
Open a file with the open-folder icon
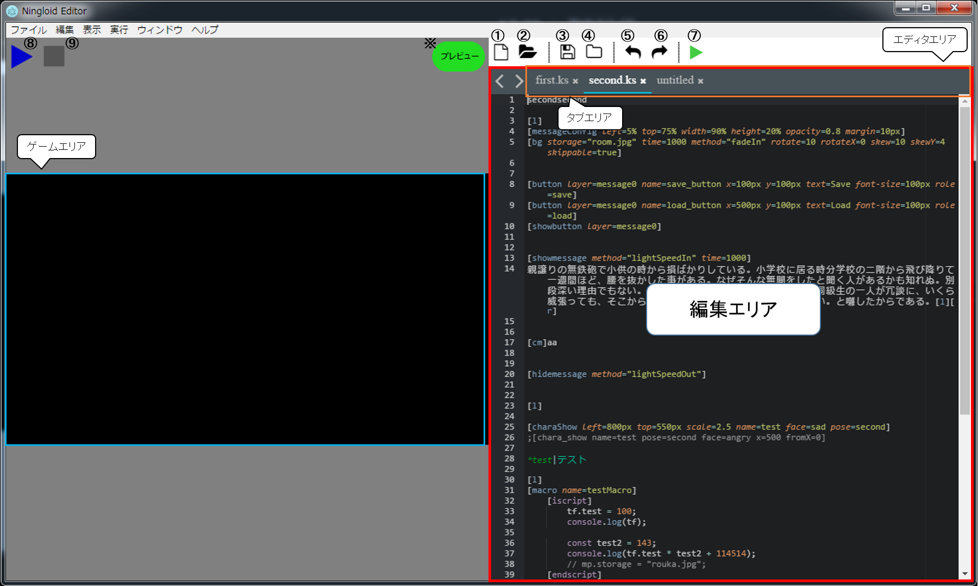[527, 52]
